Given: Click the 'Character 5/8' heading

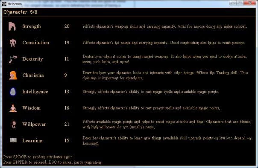Looking at the screenshot, I should [21, 12].
